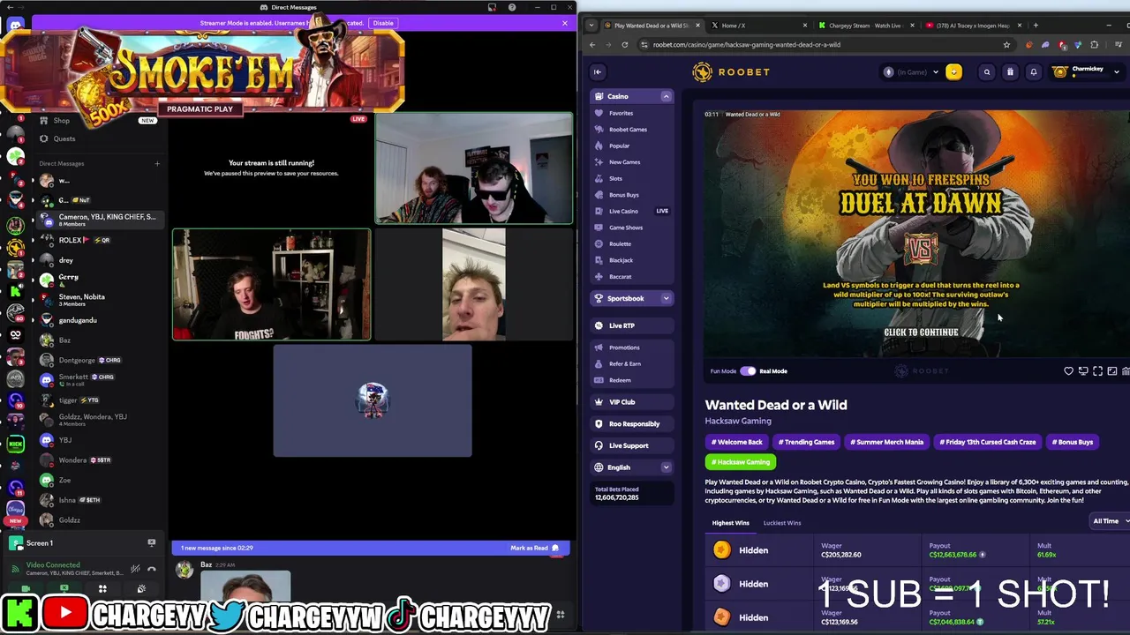Open the Hacksaw Gaming provider link
Screen dimensions: 1130x635
tap(738, 421)
